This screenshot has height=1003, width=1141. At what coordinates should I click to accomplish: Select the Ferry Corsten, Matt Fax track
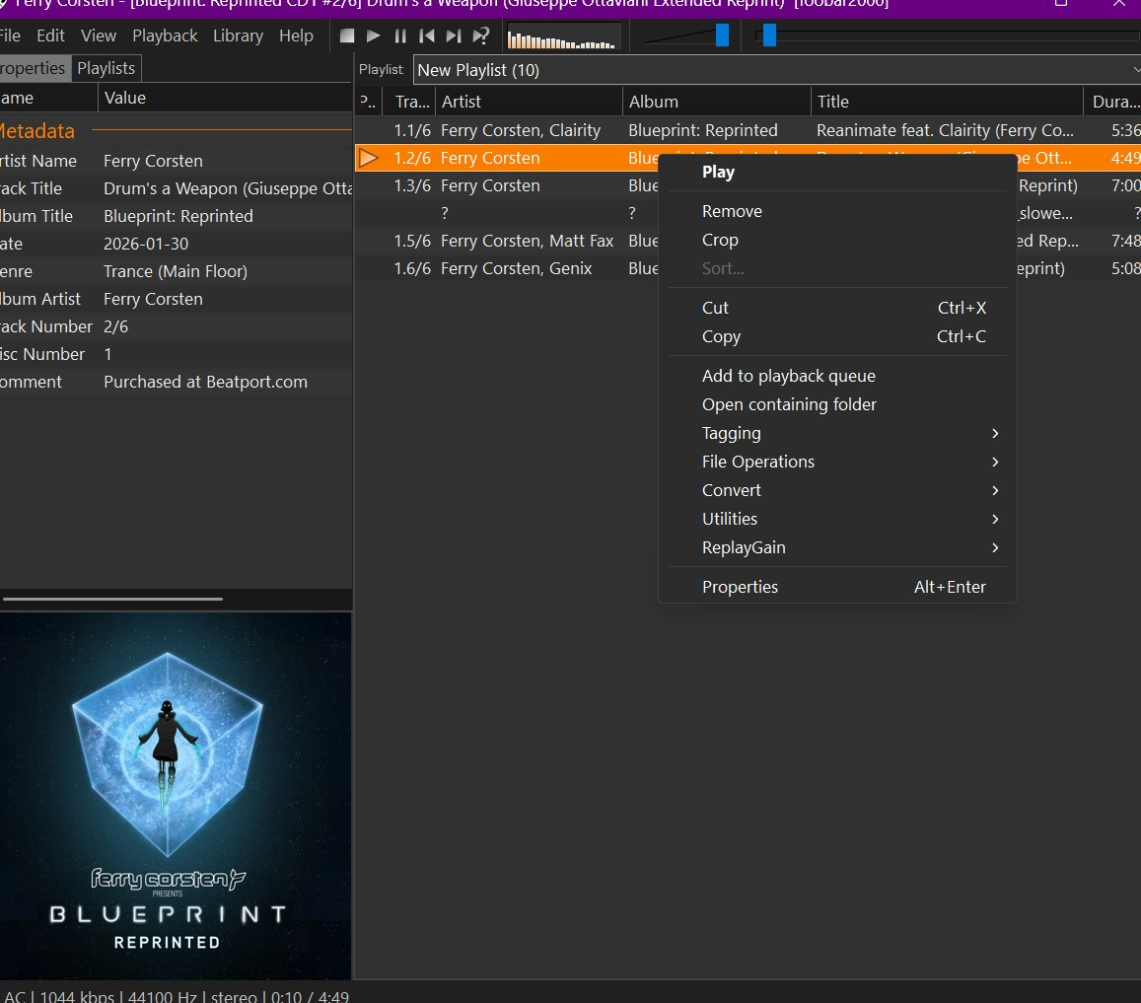pos(507,241)
